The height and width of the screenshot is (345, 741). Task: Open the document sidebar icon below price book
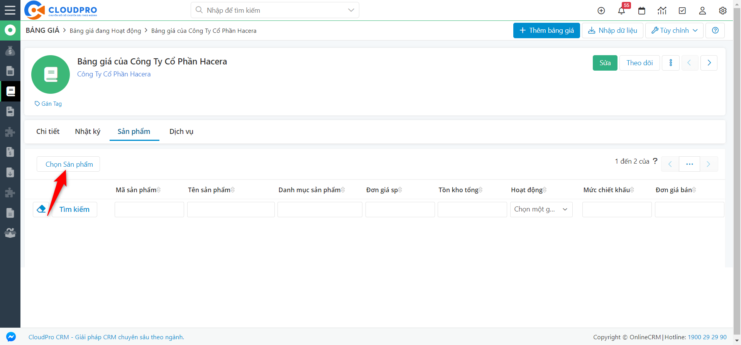[10, 112]
